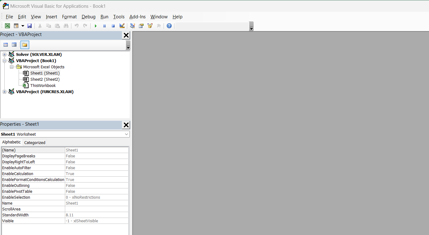429x235 pixels.
Task: Expand the VBAProject (FUNCRES.XLAM) node
Action: 4,92
